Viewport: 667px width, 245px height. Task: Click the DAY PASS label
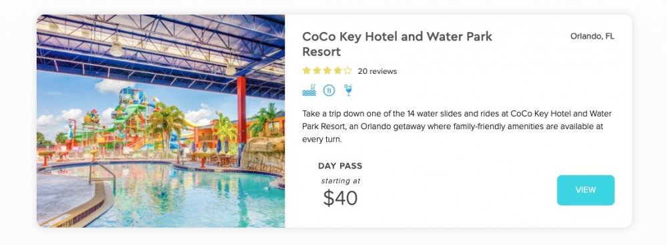click(340, 166)
